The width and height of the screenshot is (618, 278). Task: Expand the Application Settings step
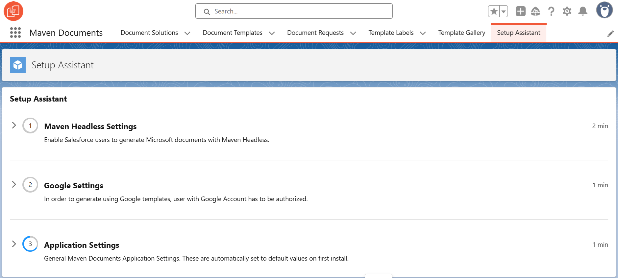click(14, 244)
